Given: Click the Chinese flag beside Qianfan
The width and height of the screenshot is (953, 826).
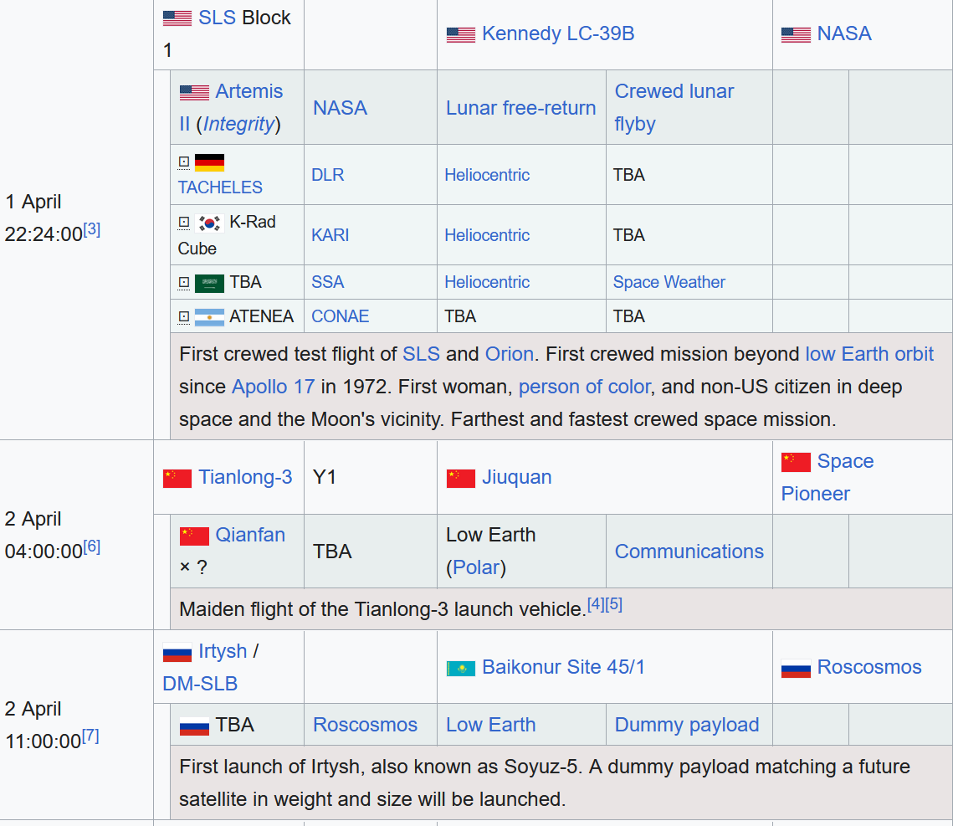Looking at the screenshot, I should point(194,536).
